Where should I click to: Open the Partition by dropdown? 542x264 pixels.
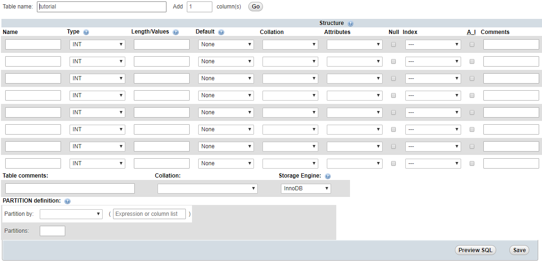coord(71,214)
